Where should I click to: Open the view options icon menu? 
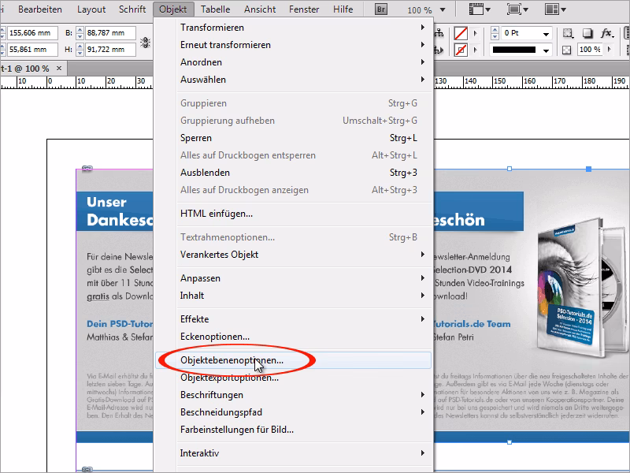[x=480, y=9]
